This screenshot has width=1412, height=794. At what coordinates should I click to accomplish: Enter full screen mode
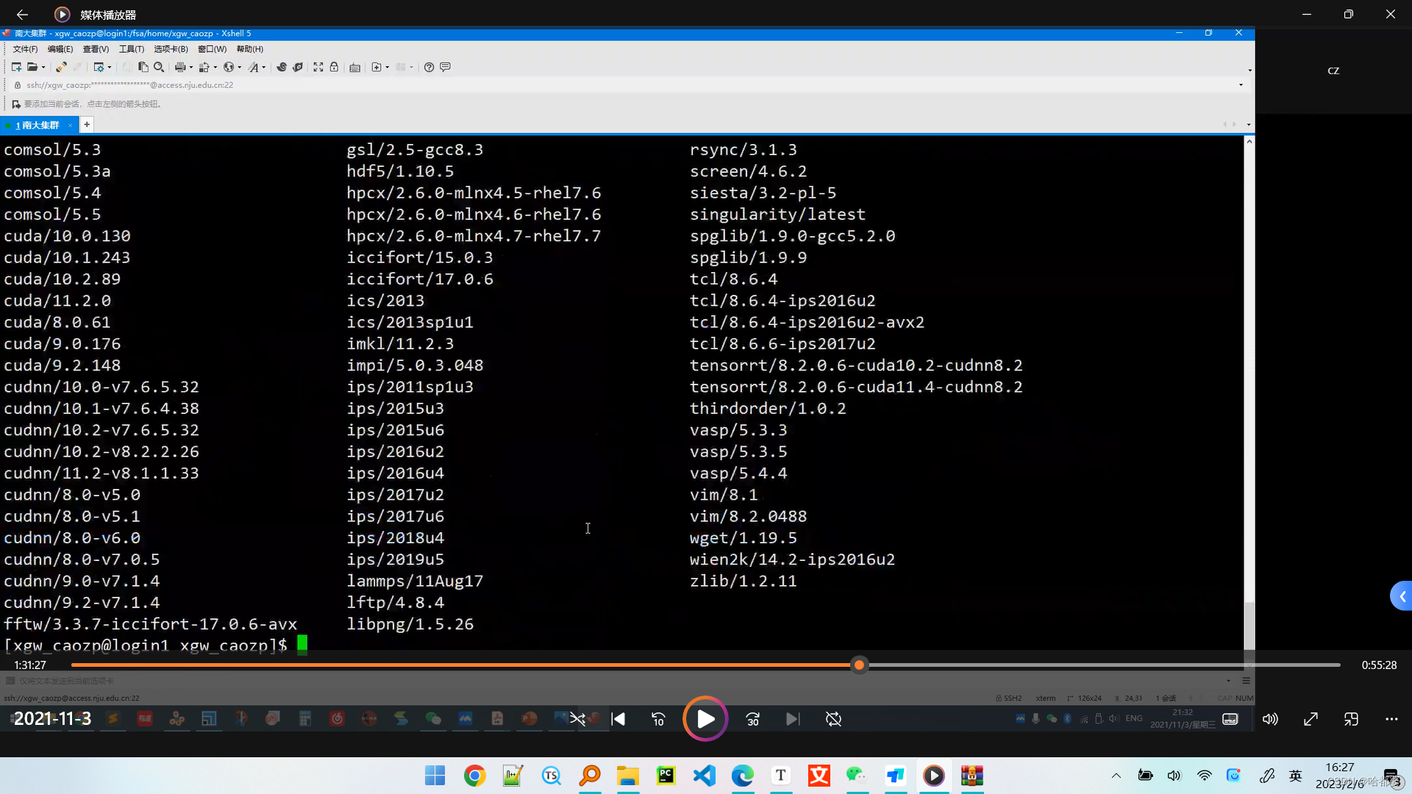click(1311, 719)
